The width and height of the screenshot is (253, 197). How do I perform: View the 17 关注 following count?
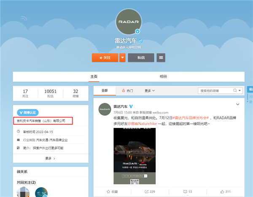pos(25,93)
